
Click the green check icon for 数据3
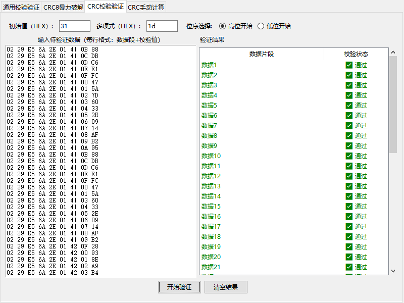(349, 85)
